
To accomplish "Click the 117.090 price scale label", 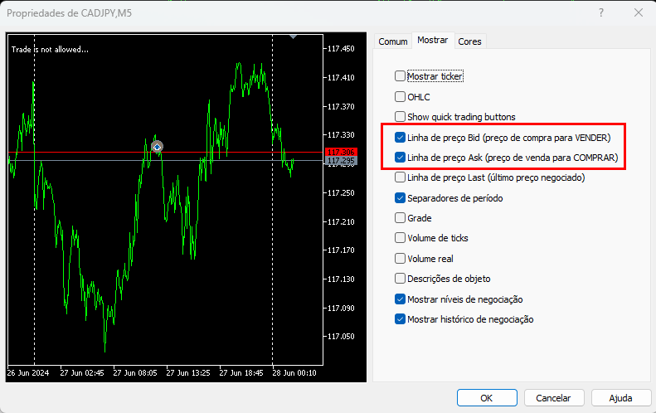I will 341,309.
